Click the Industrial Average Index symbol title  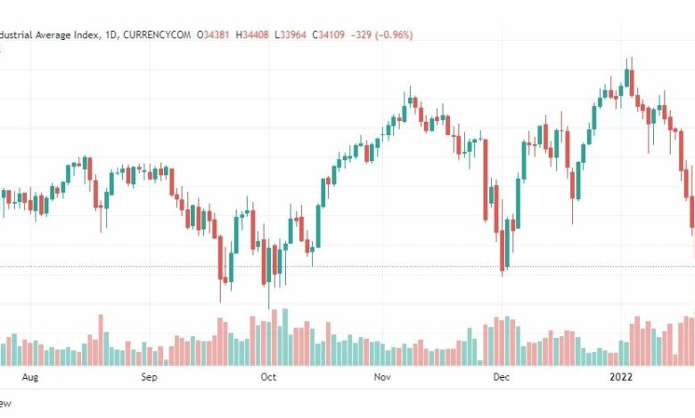click(x=50, y=35)
